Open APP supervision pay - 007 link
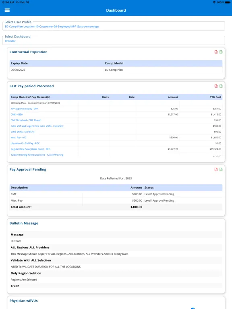The image size is (232, 309). tap(24, 109)
